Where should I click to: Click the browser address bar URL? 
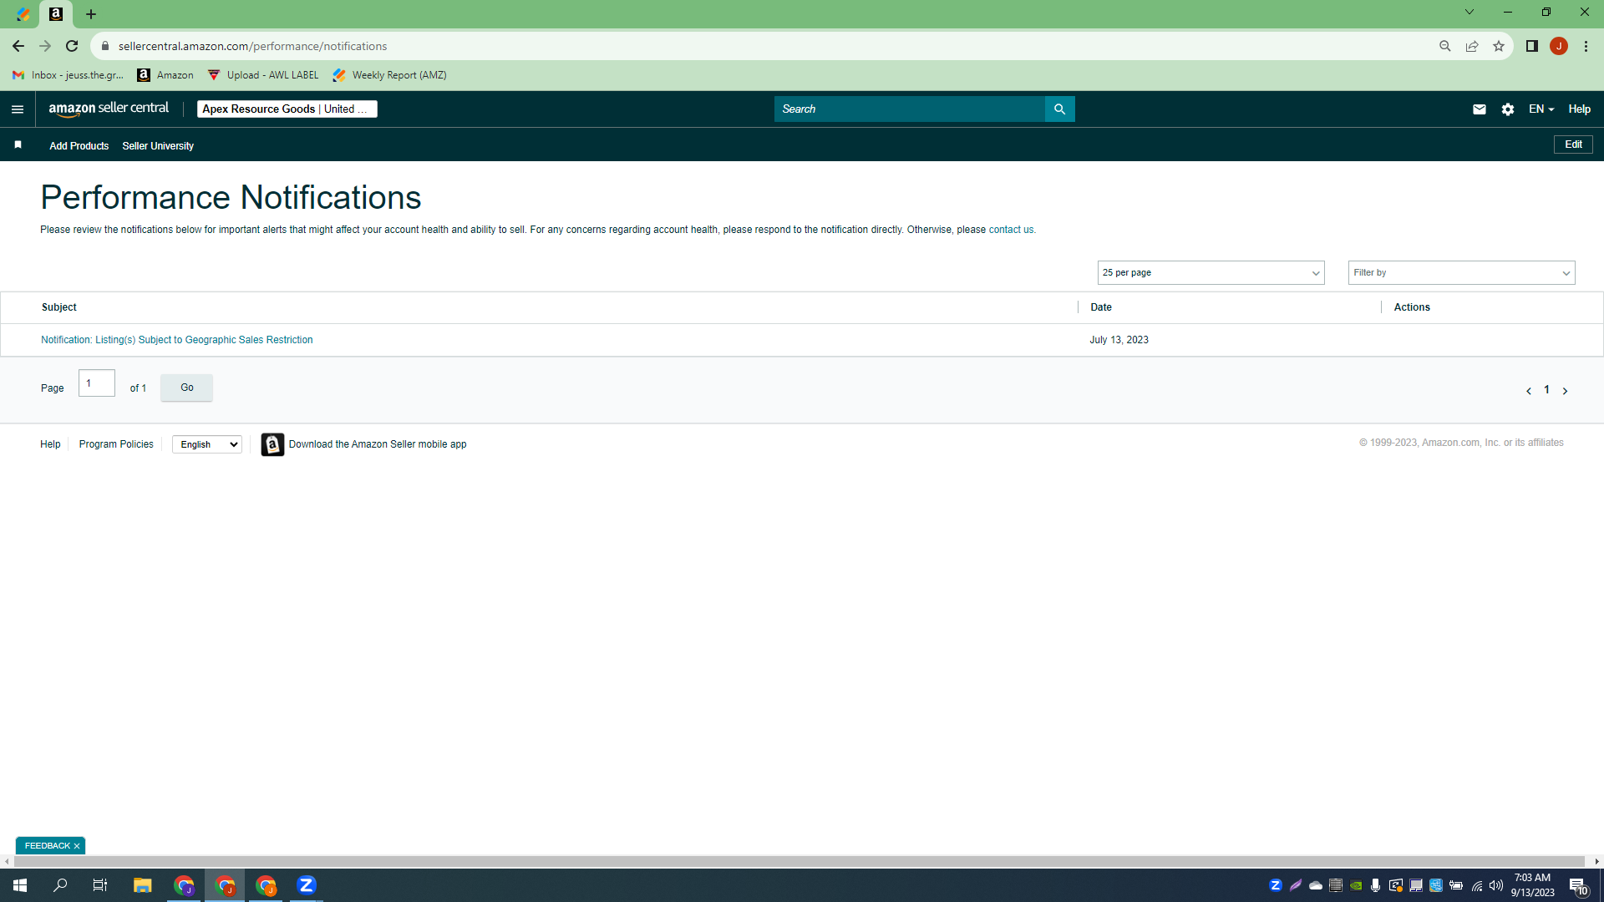coord(252,46)
